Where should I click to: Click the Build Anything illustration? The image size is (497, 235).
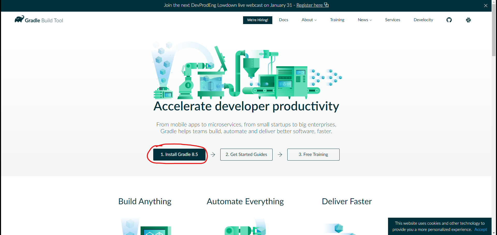pos(146,226)
